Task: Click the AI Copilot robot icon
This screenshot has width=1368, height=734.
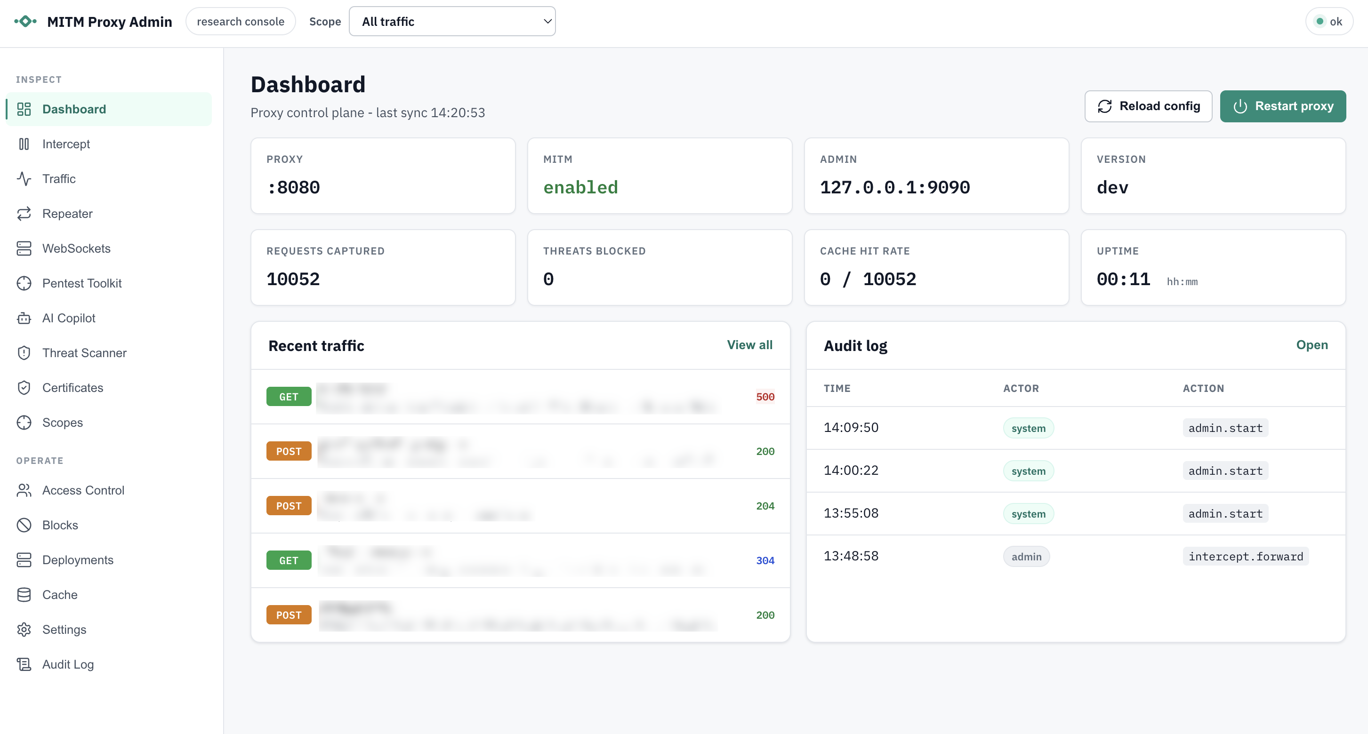Action: click(x=24, y=318)
